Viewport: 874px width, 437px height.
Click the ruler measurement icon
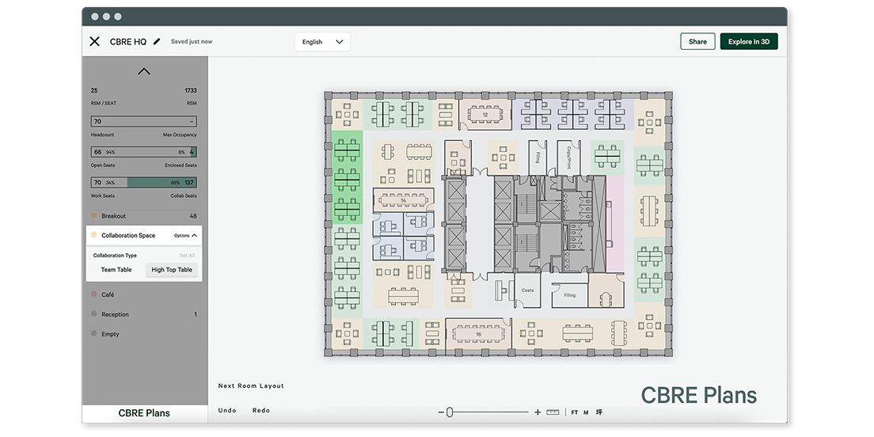point(553,412)
